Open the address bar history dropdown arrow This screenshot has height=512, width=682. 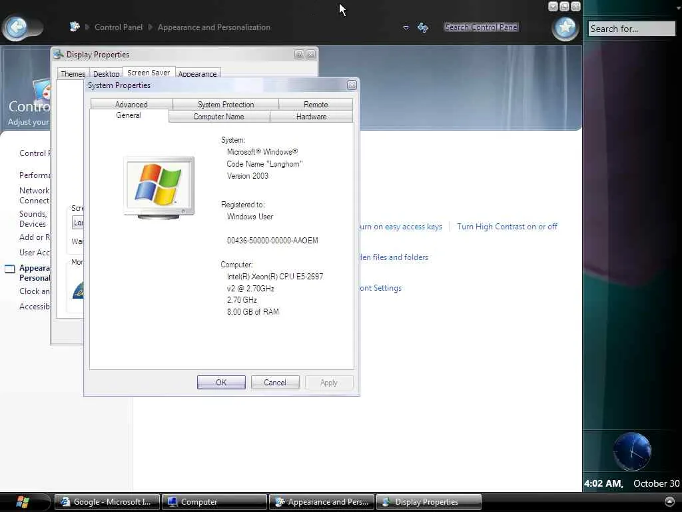[x=406, y=28]
